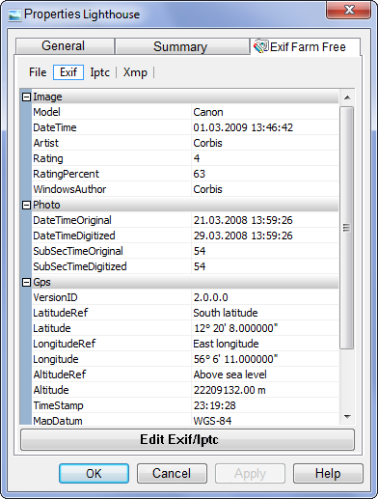
Task: Collapse the Photo section
Action: pos(26,205)
